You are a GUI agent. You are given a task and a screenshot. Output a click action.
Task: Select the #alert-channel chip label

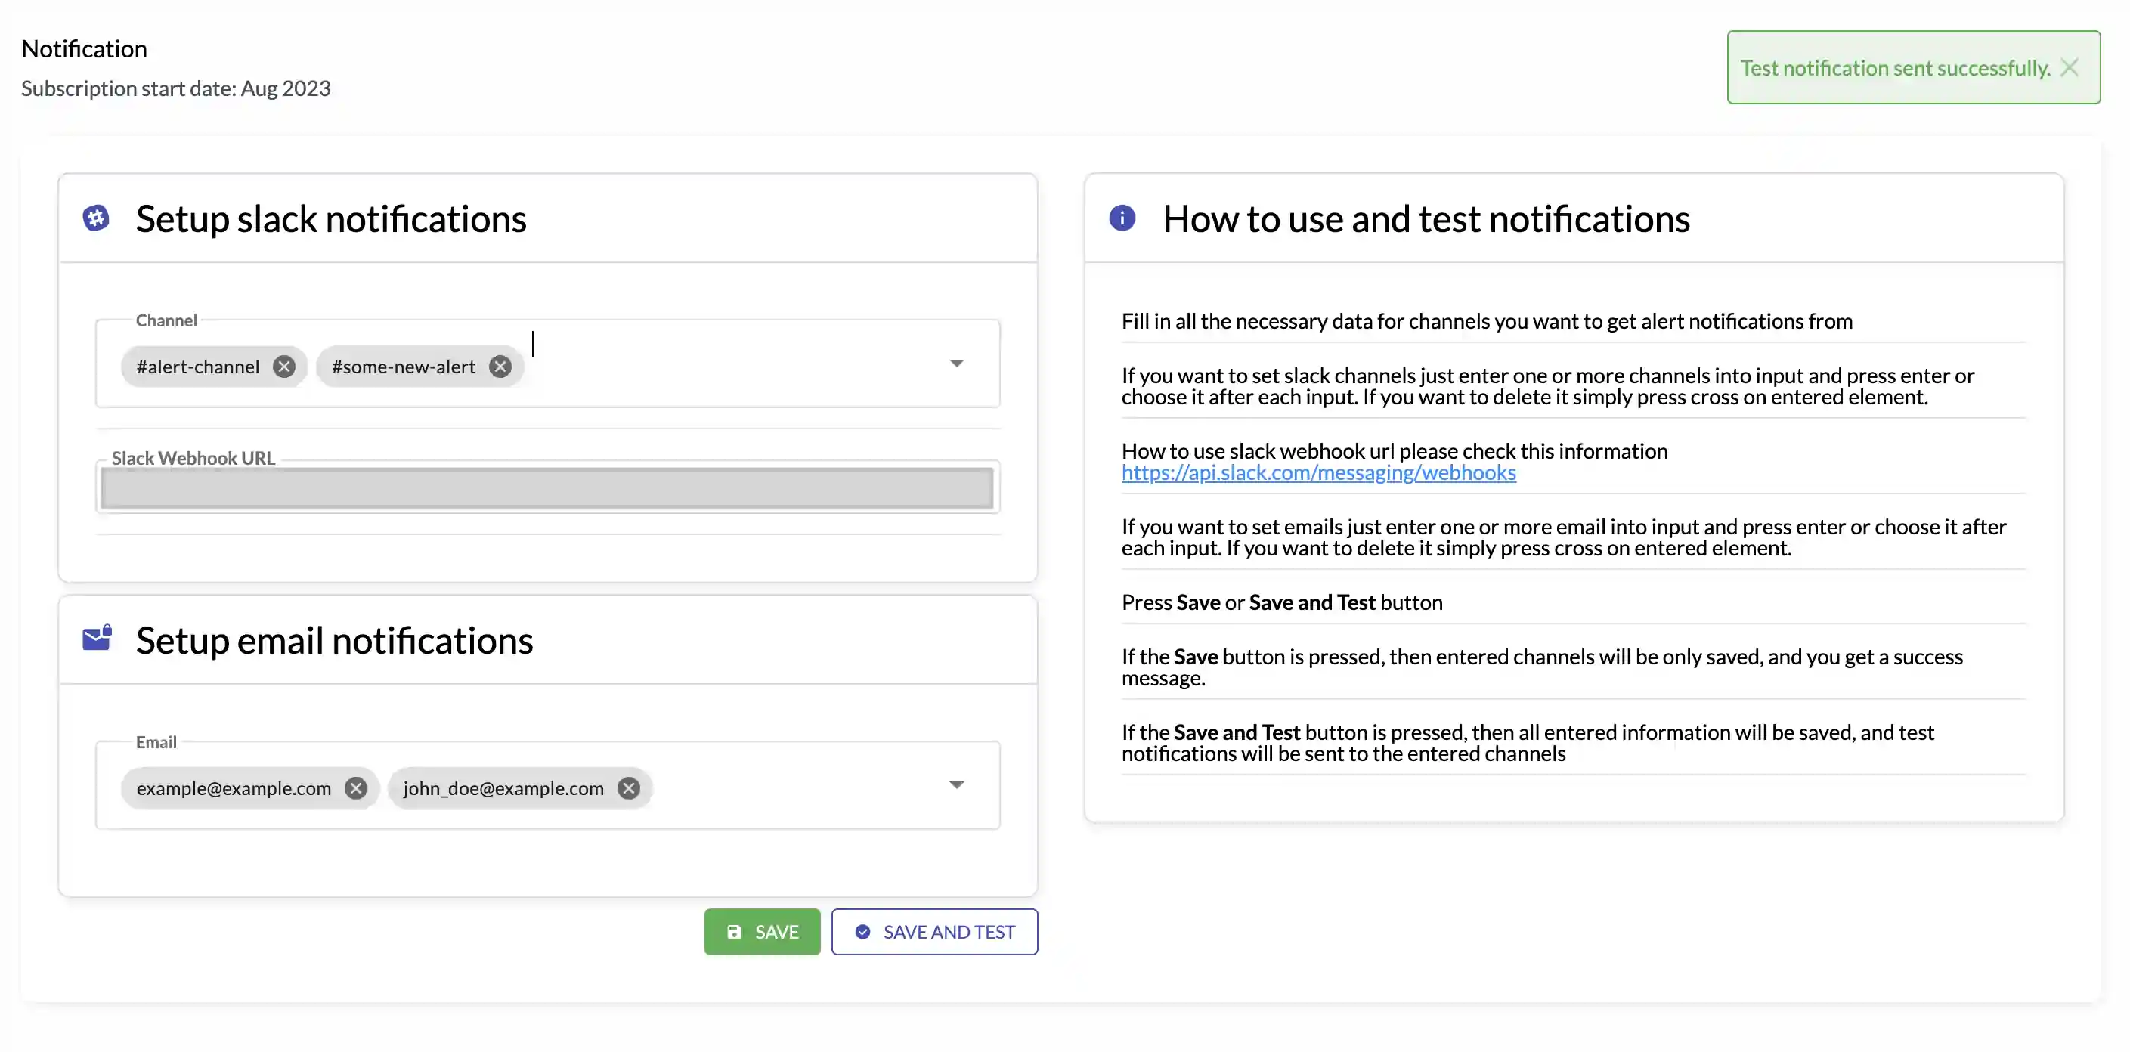click(197, 367)
